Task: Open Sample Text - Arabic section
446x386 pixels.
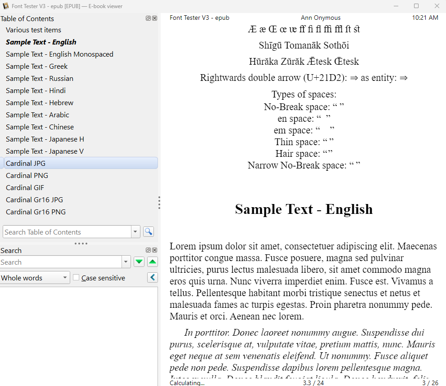Action: point(37,115)
